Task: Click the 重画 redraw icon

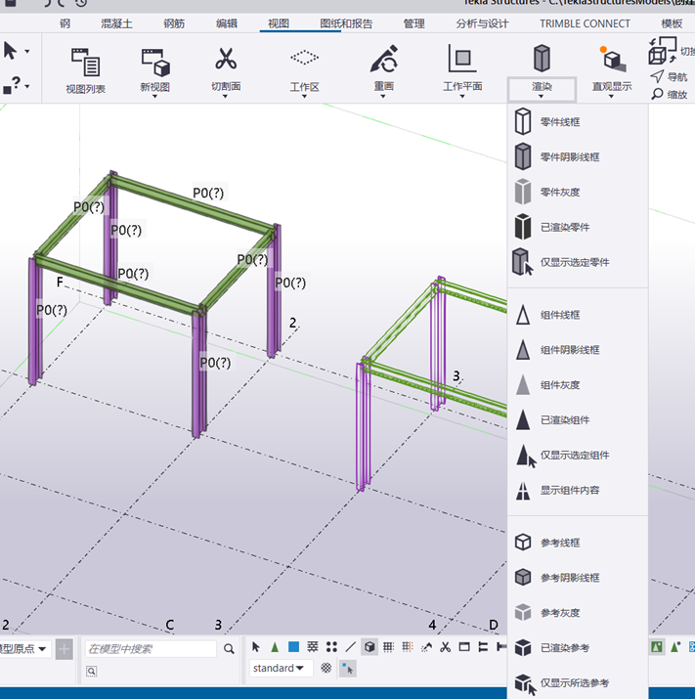Action: 383,59
